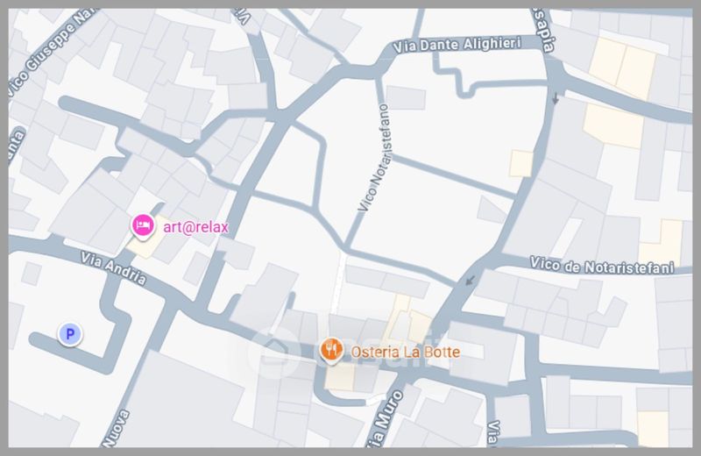Open the art@relax place label
Image resolution: width=701 pixels, height=456 pixels.
tap(195, 227)
